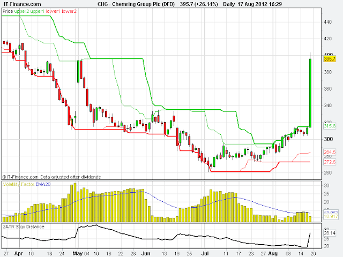Click the 'CHG - Chemring Group Plc (DFB)' title
The image size is (343, 257).
pos(136,4)
